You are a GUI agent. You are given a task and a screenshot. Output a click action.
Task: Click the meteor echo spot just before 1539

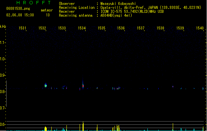173,86
